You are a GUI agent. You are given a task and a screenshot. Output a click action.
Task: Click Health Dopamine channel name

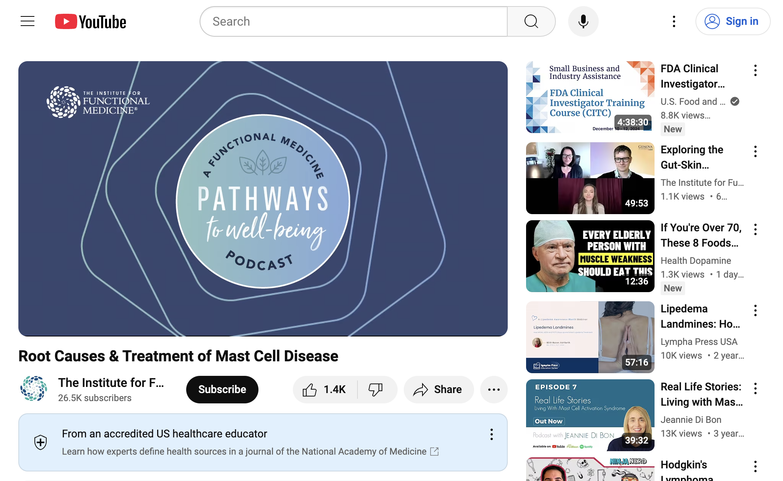click(696, 260)
